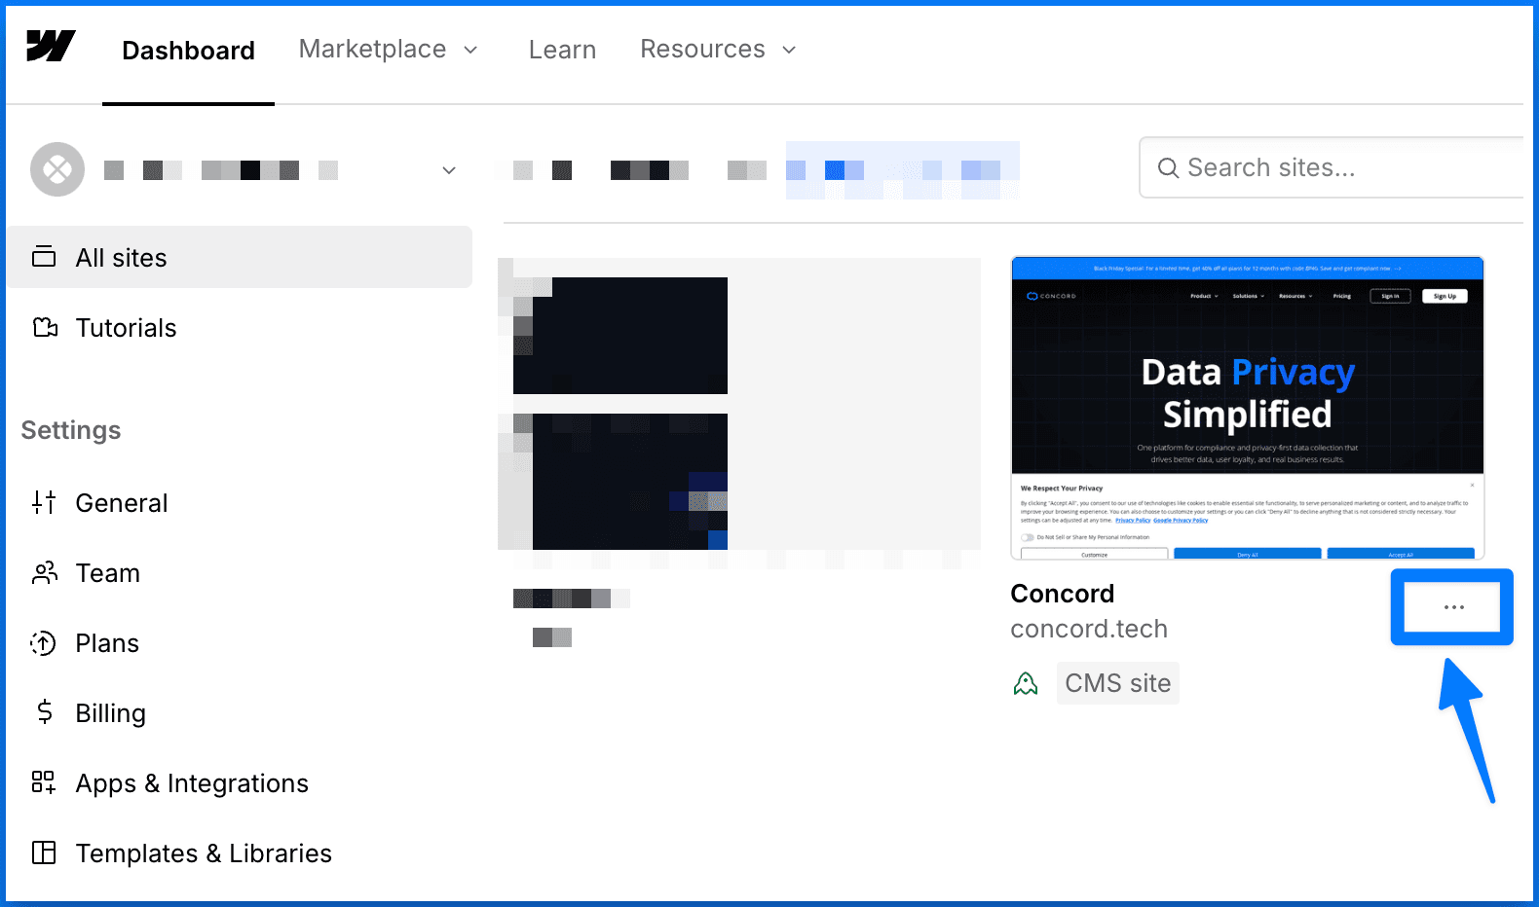Click the Team people icon

click(x=45, y=572)
